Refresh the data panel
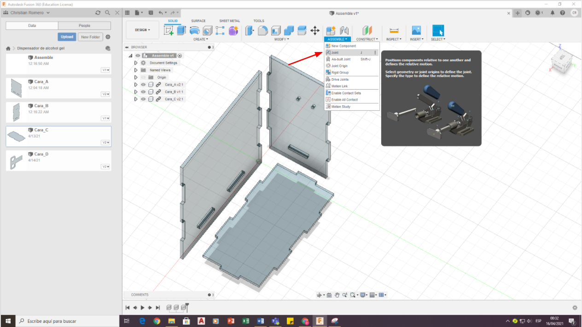 click(98, 13)
